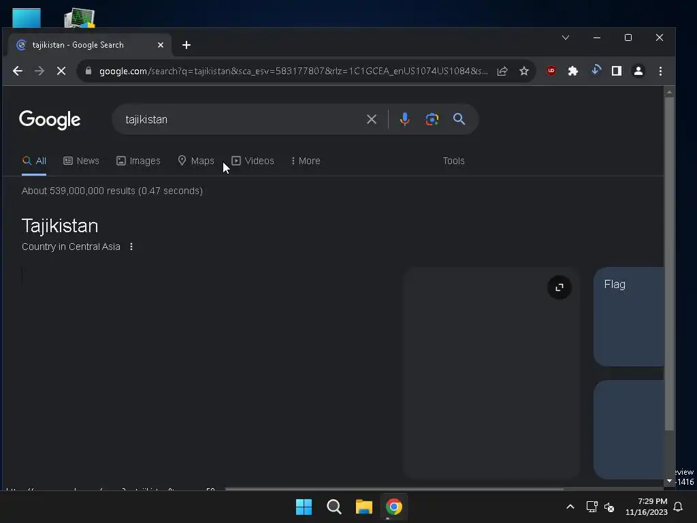Open the search Tools

[453, 161]
